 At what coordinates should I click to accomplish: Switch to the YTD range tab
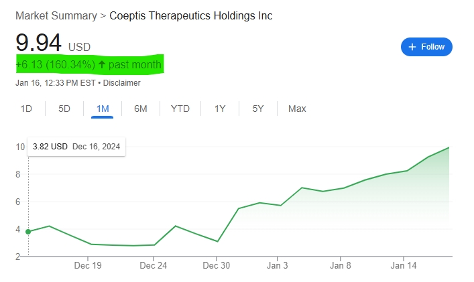click(x=180, y=109)
